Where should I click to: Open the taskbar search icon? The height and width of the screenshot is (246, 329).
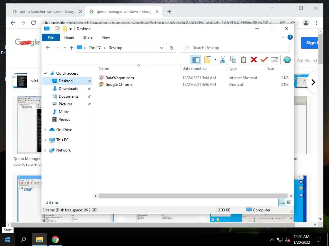point(23,239)
